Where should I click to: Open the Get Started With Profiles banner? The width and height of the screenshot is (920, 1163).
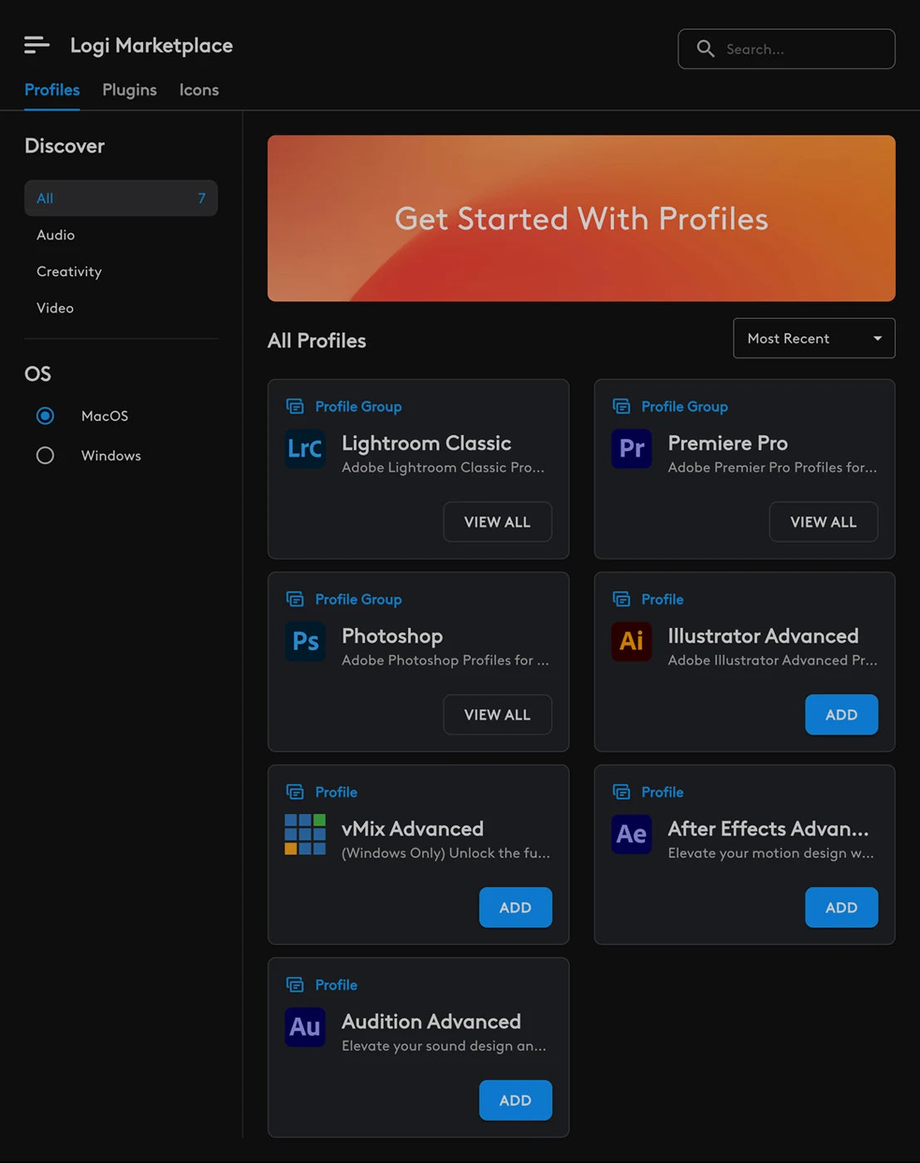(581, 218)
